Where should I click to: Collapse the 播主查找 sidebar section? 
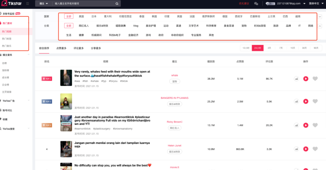coord(28,55)
